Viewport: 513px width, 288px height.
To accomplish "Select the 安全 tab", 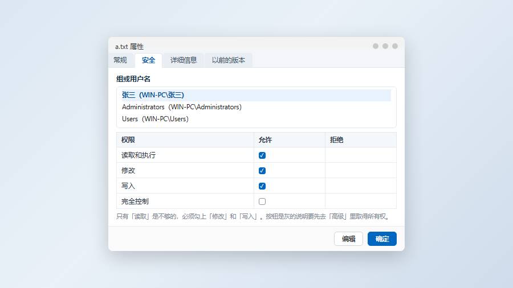I will click(149, 60).
